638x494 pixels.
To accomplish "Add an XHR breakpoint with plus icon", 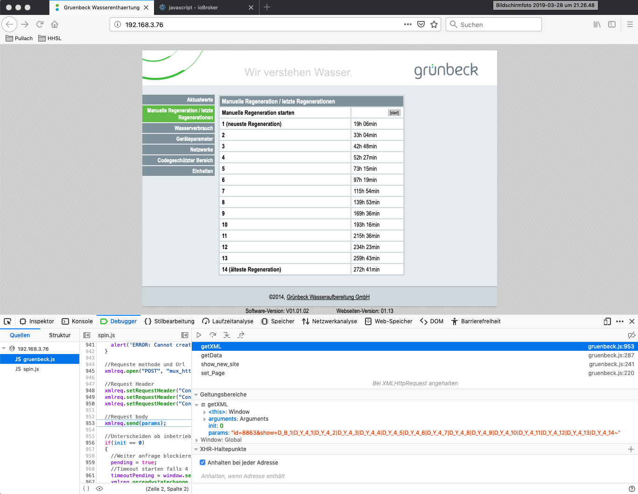I will click(x=631, y=449).
